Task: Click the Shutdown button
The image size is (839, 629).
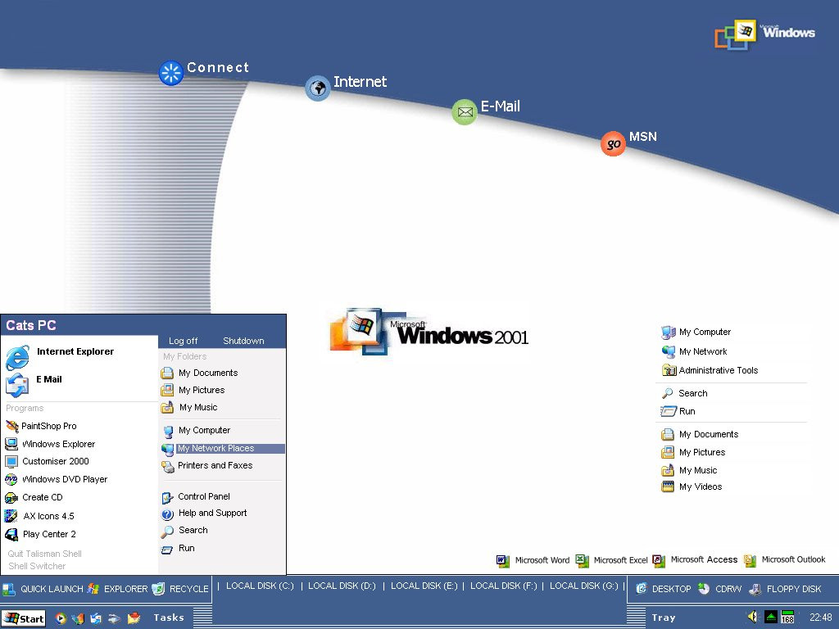Action: (x=243, y=341)
